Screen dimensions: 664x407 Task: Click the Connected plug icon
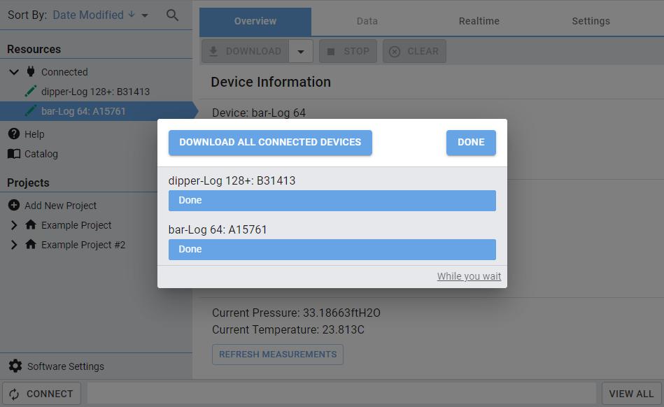(x=31, y=71)
